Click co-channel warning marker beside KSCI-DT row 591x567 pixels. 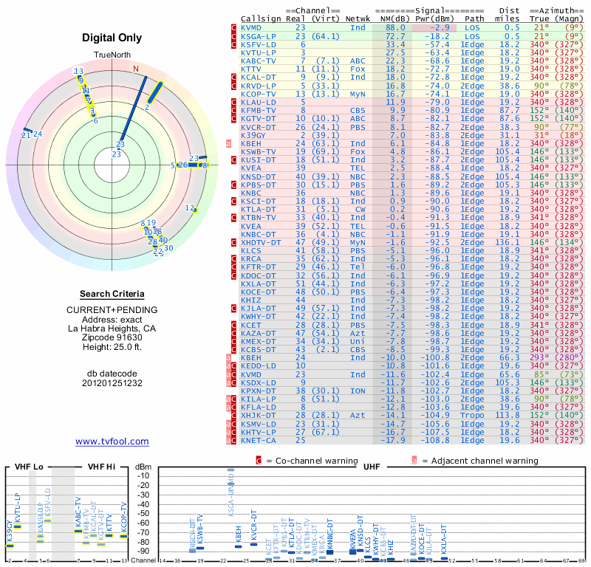[233, 201]
